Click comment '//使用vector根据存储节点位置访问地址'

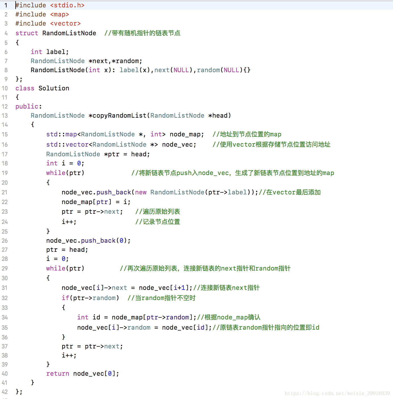pos(271,145)
